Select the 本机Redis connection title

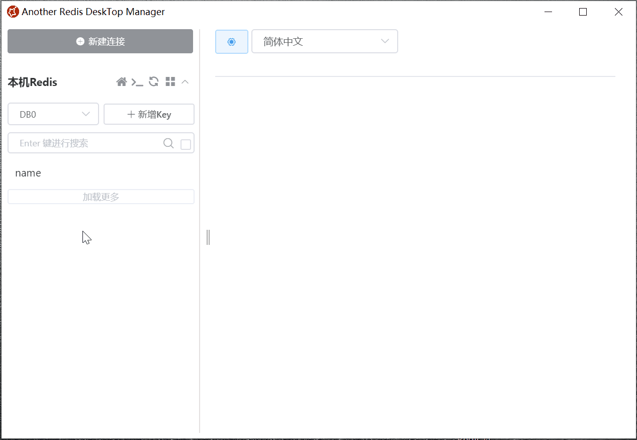[33, 82]
